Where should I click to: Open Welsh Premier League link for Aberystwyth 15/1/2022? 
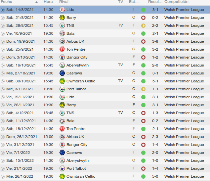[184, 160]
